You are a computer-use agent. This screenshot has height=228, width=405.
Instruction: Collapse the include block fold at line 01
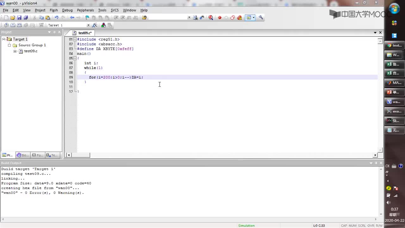point(75,39)
